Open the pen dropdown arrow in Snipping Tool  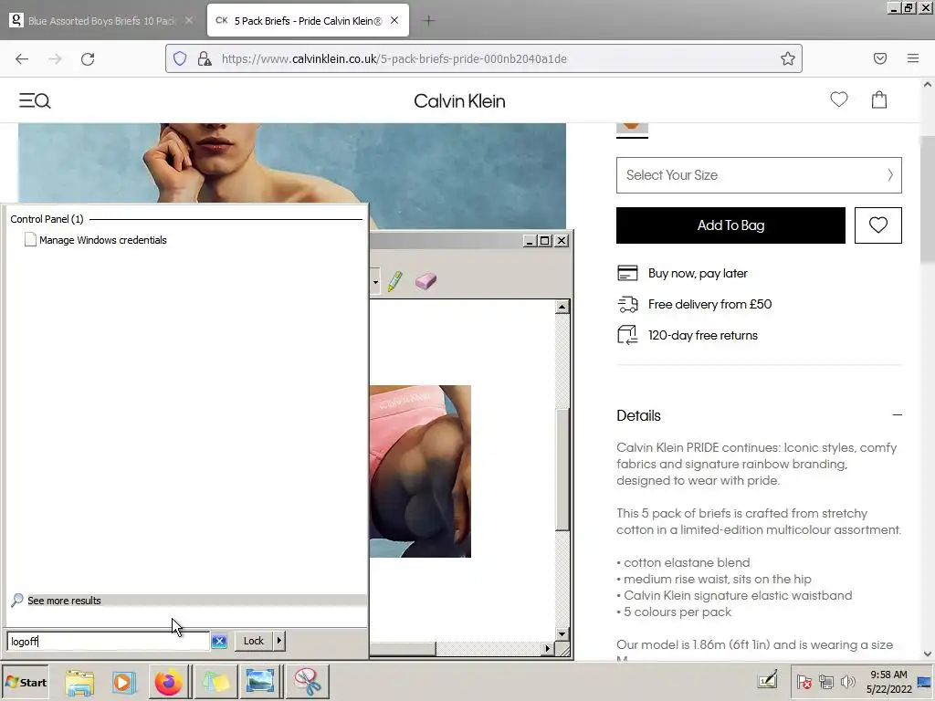point(375,282)
